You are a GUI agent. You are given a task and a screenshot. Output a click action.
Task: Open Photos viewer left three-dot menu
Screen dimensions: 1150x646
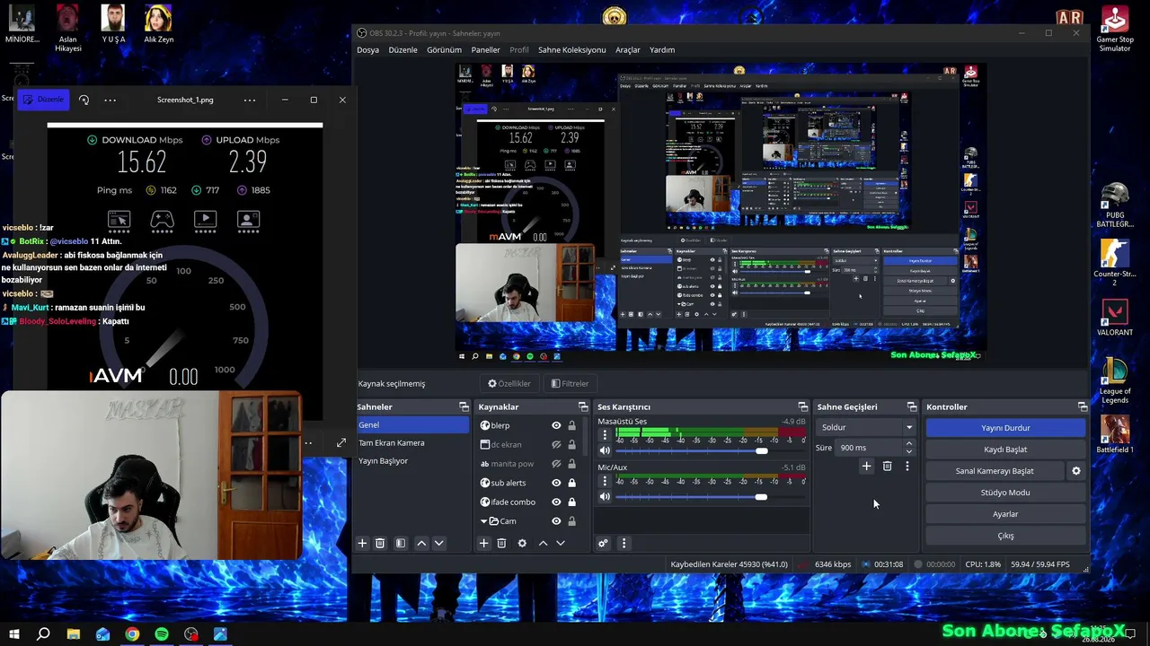click(111, 100)
